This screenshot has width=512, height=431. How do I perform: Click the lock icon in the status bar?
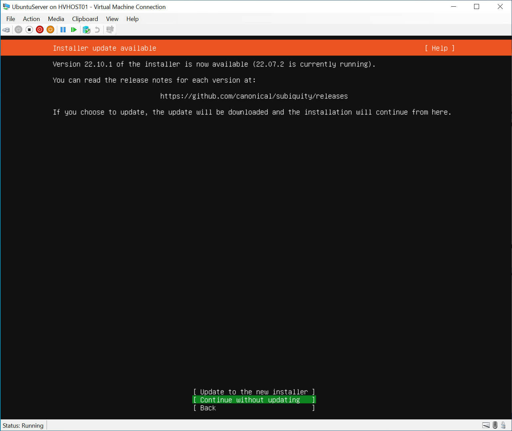(x=503, y=425)
